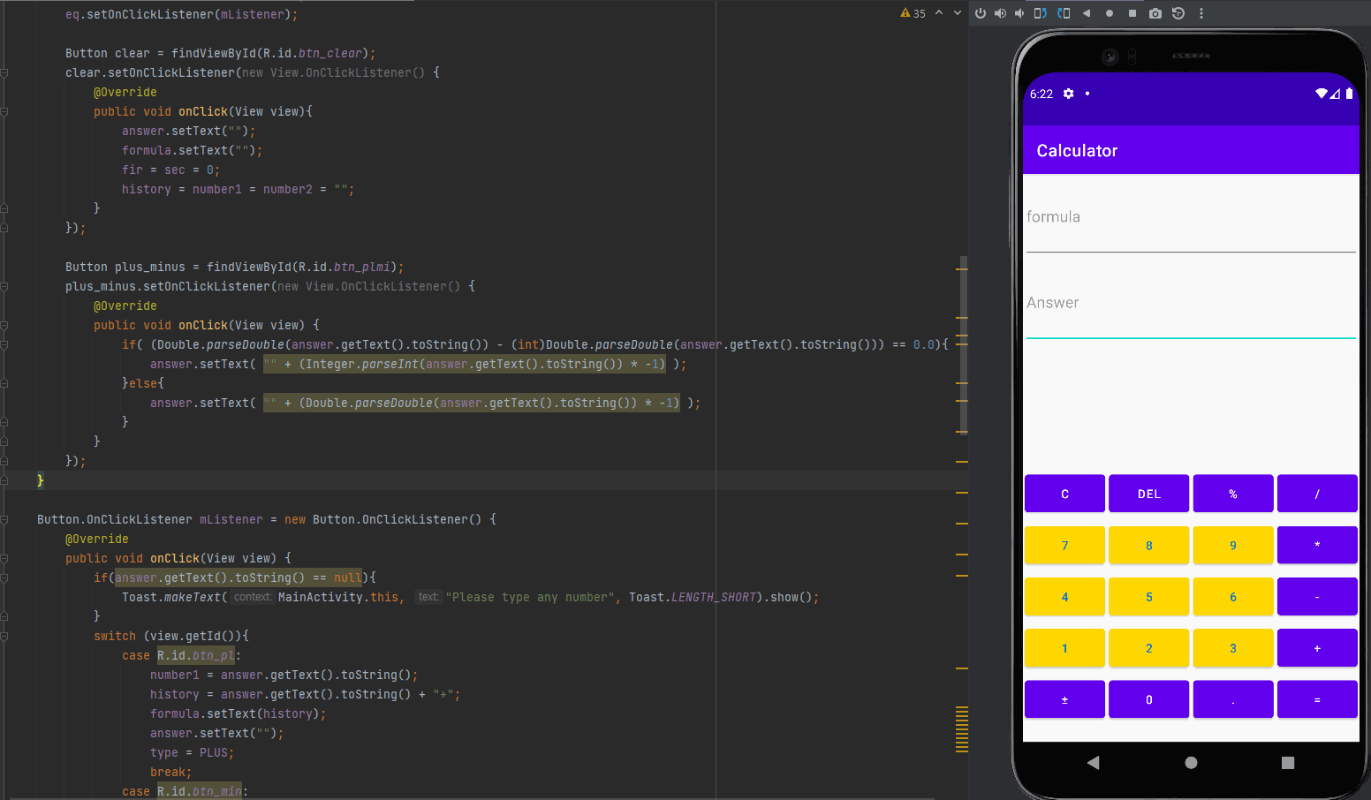Screen dimensions: 1371x800
Task: Click the 6:22 clock in phone status bar
Action: [1042, 94]
